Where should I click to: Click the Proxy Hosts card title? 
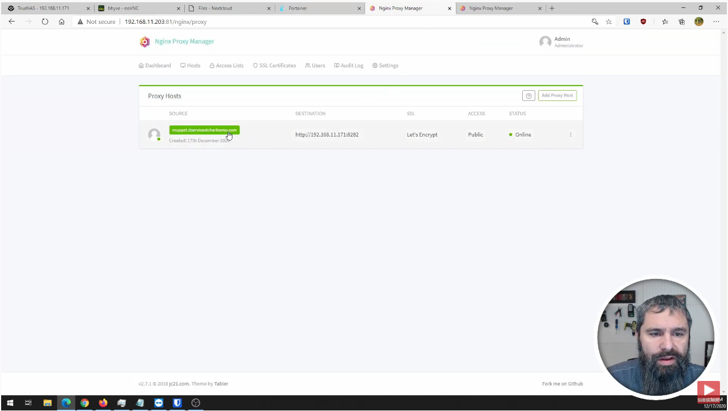(x=164, y=96)
